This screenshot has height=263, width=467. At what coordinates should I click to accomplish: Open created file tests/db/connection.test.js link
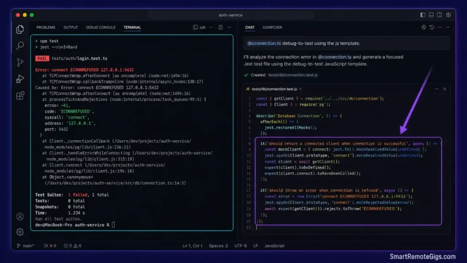[x=293, y=75]
